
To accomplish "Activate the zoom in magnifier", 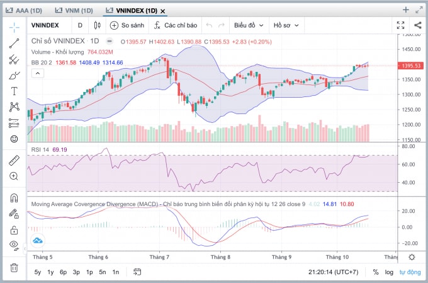I will pos(14,176).
